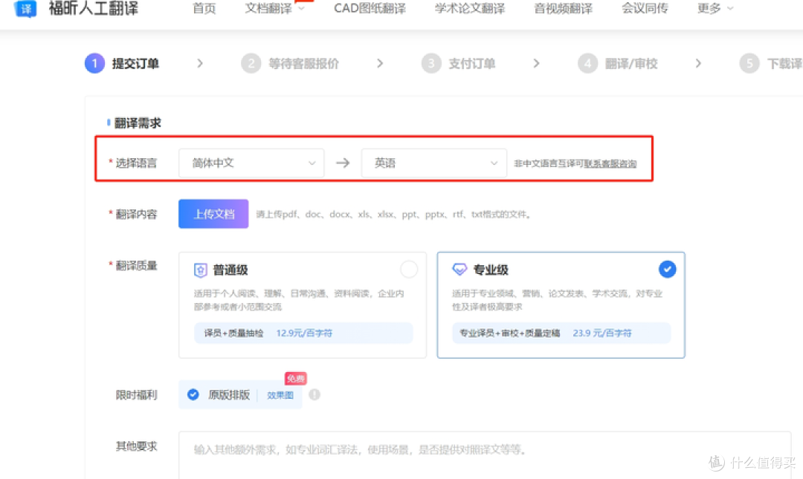Click chevron after 提交订单 step

tap(200, 63)
